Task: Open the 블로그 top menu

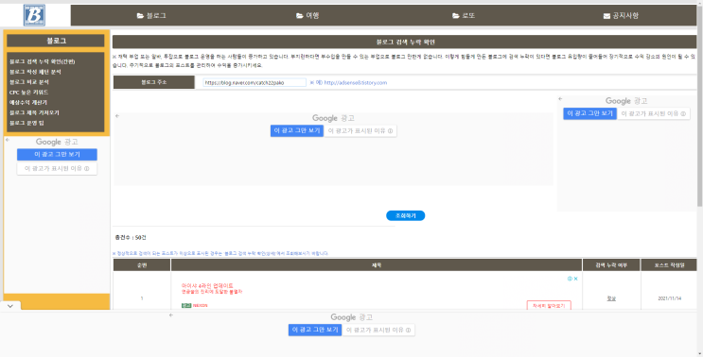Action: click(151, 16)
